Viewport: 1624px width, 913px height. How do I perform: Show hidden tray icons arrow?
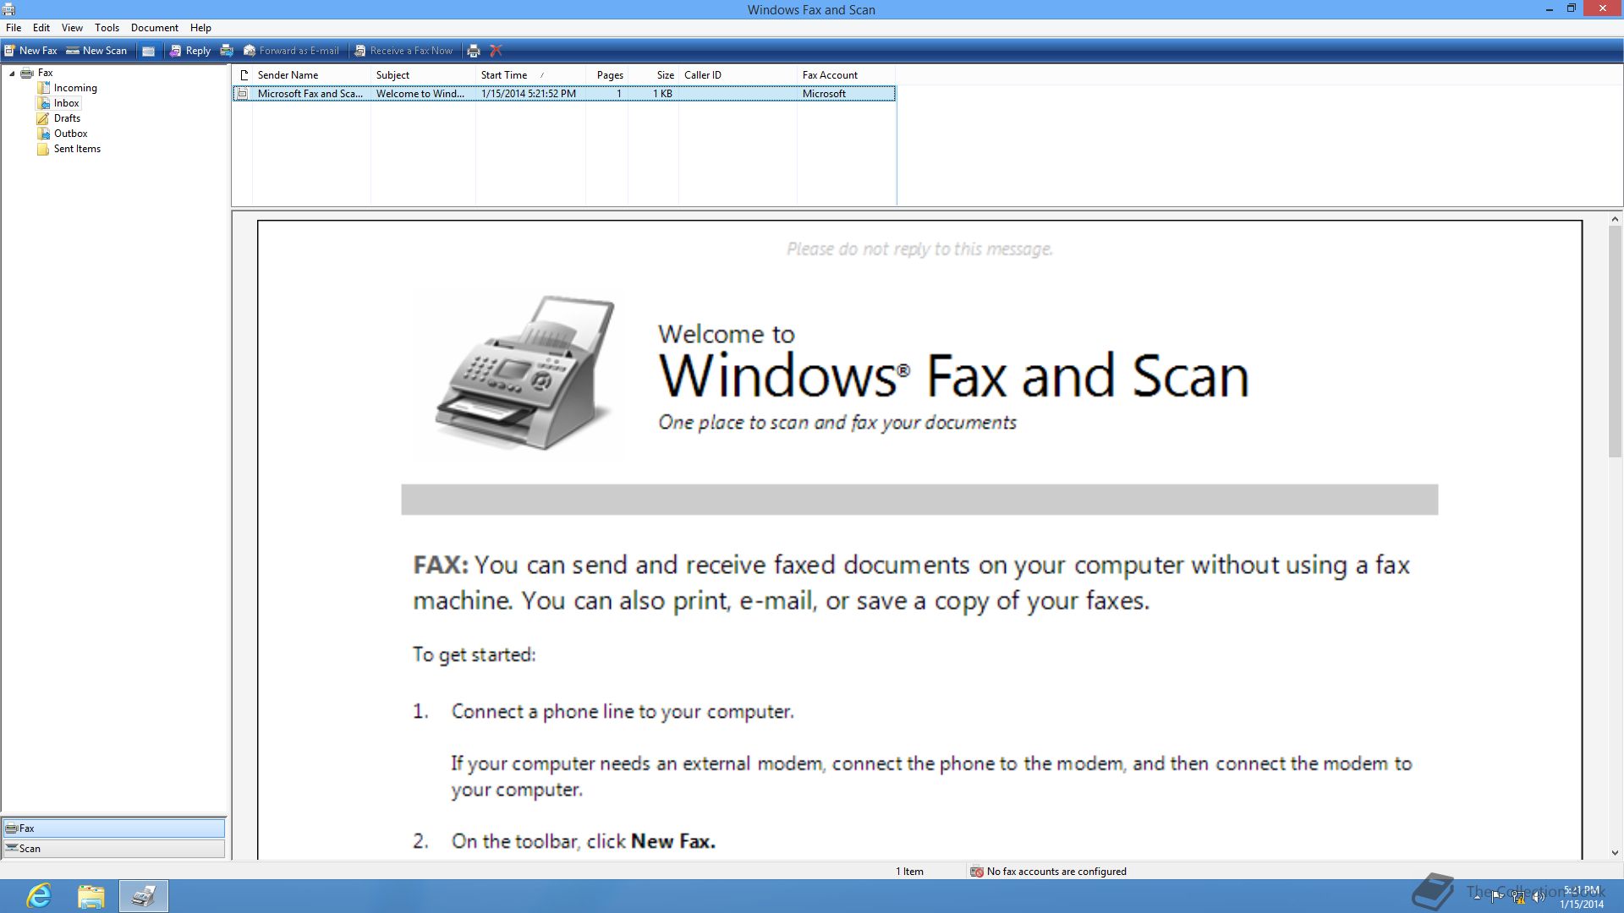(1477, 897)
